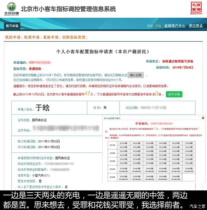Select the 201403期 cell in popup table
207x210 pixels.
pos(150,170)
